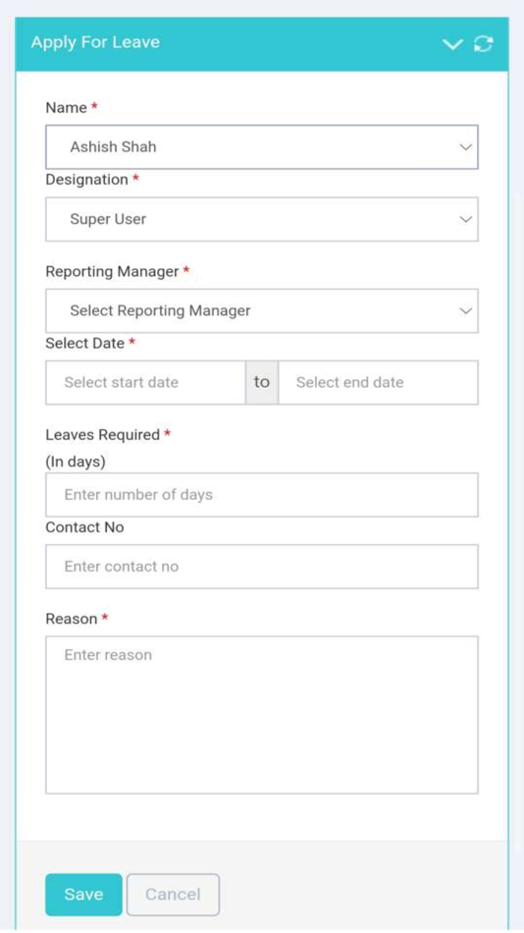Image resolution: width=524 pixels, height=933 pixels.
Task: Click the (In days) text
Action: (76, 463)
